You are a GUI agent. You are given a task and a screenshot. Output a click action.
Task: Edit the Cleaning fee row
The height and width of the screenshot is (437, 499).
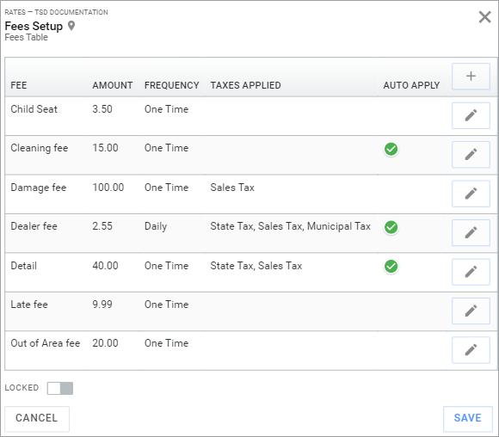pos(471,154)
